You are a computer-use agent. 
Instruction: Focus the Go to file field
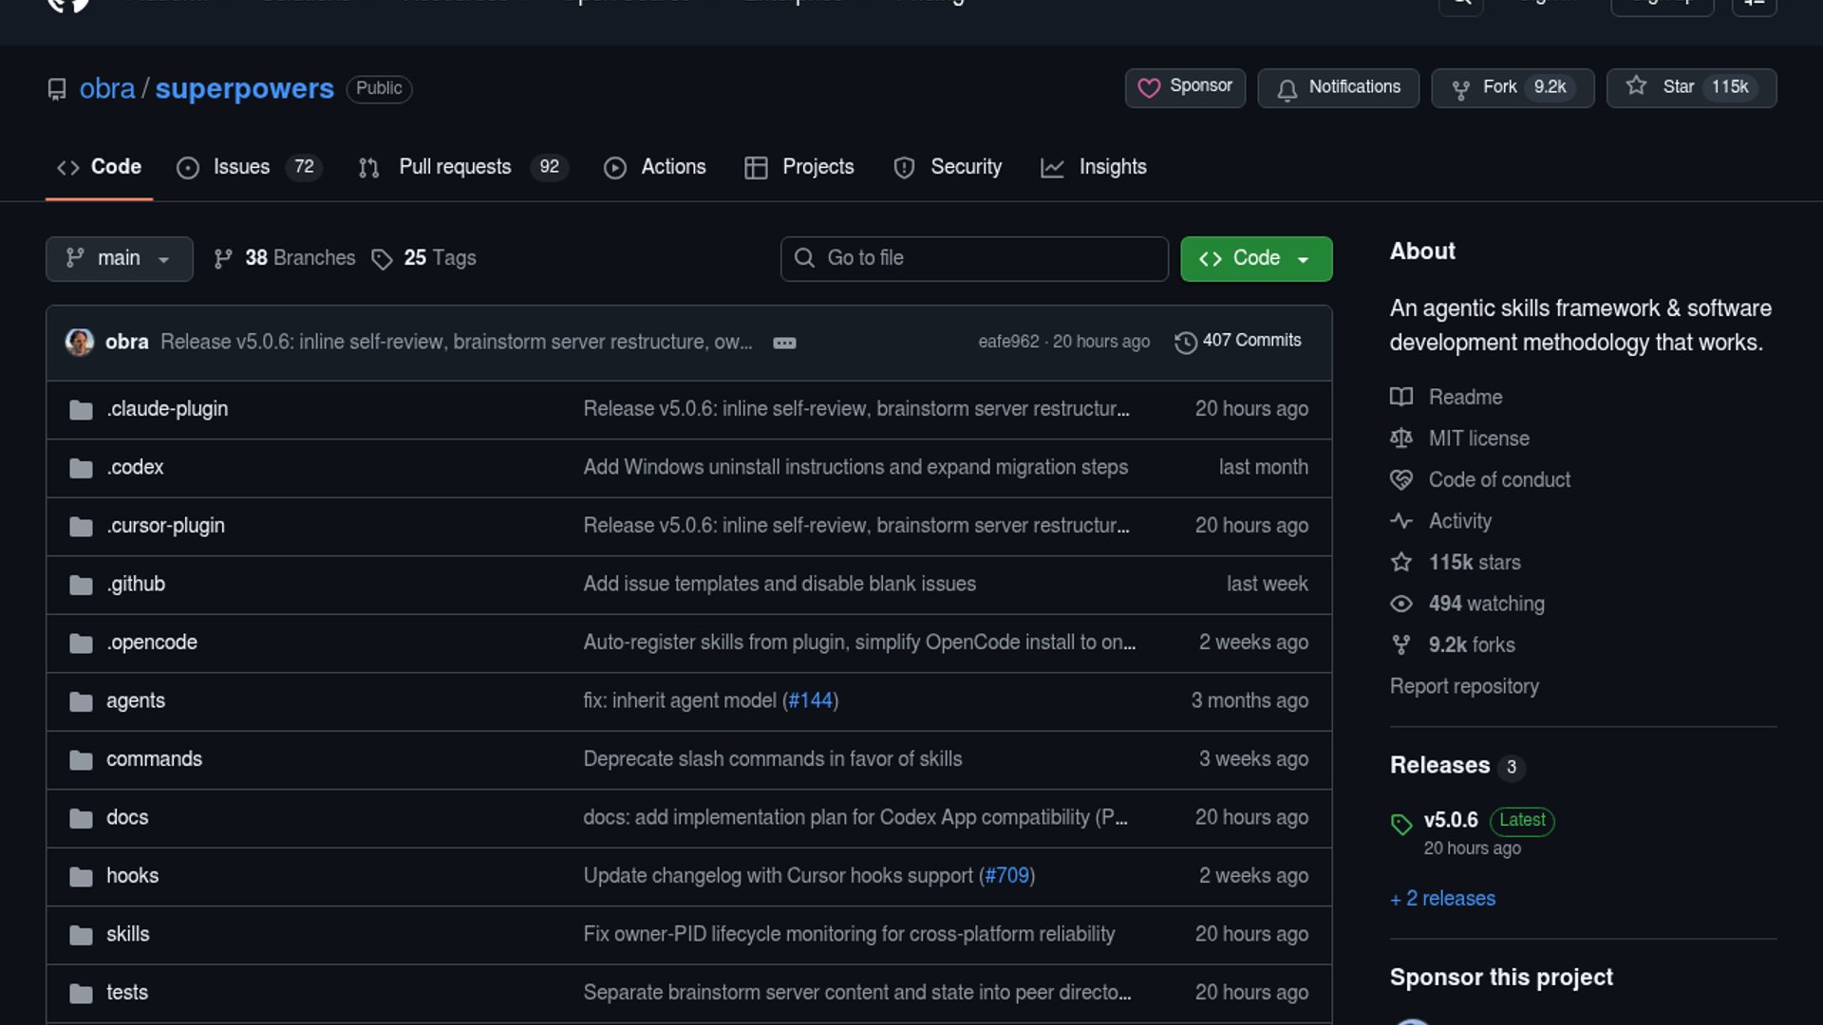974,258
